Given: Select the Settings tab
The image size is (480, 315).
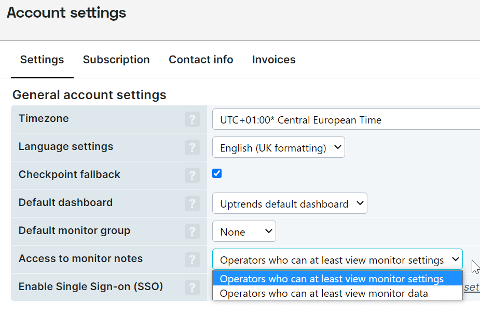Looking at the screenshot, I should [x=42, y=60].
